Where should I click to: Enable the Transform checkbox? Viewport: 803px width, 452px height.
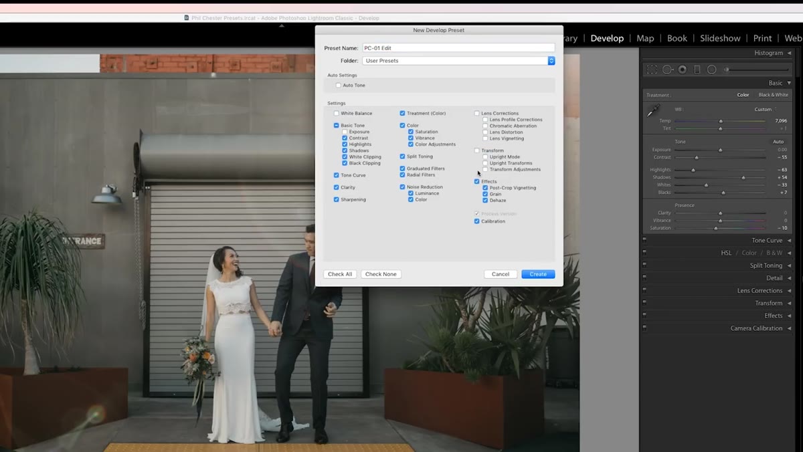pos(477,150)
